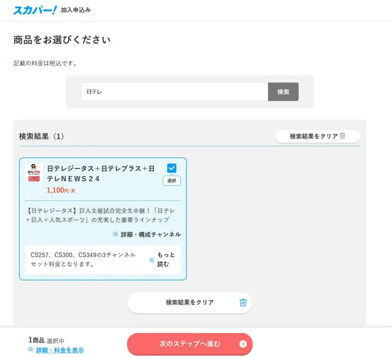The image size is (392, 357).
Task: Click magnifier icon beside 詳細・構成チャンネル
Action: [115, 234]
